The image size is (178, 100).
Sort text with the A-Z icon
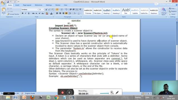click(77, 9)
